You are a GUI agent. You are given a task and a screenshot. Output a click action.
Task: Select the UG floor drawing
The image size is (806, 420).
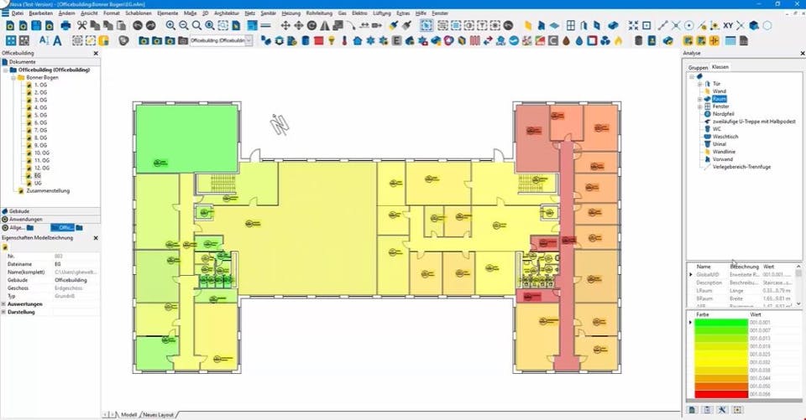[38, 183]
